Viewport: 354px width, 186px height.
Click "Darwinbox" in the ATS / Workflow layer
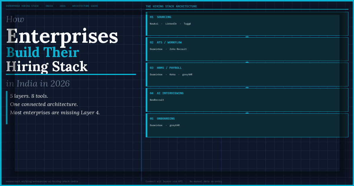(x=156, y=49)
